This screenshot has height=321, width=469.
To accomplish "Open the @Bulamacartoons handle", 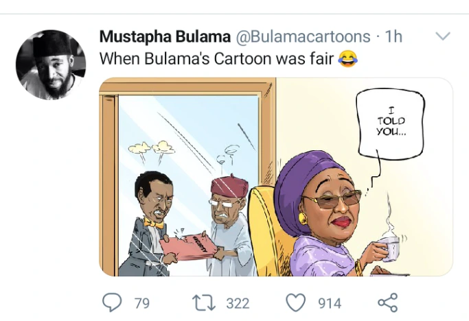I will pyautogui.click(x=304, y=36).
